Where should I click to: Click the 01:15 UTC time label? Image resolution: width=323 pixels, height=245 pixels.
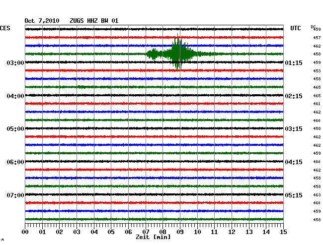click(294, 62)
